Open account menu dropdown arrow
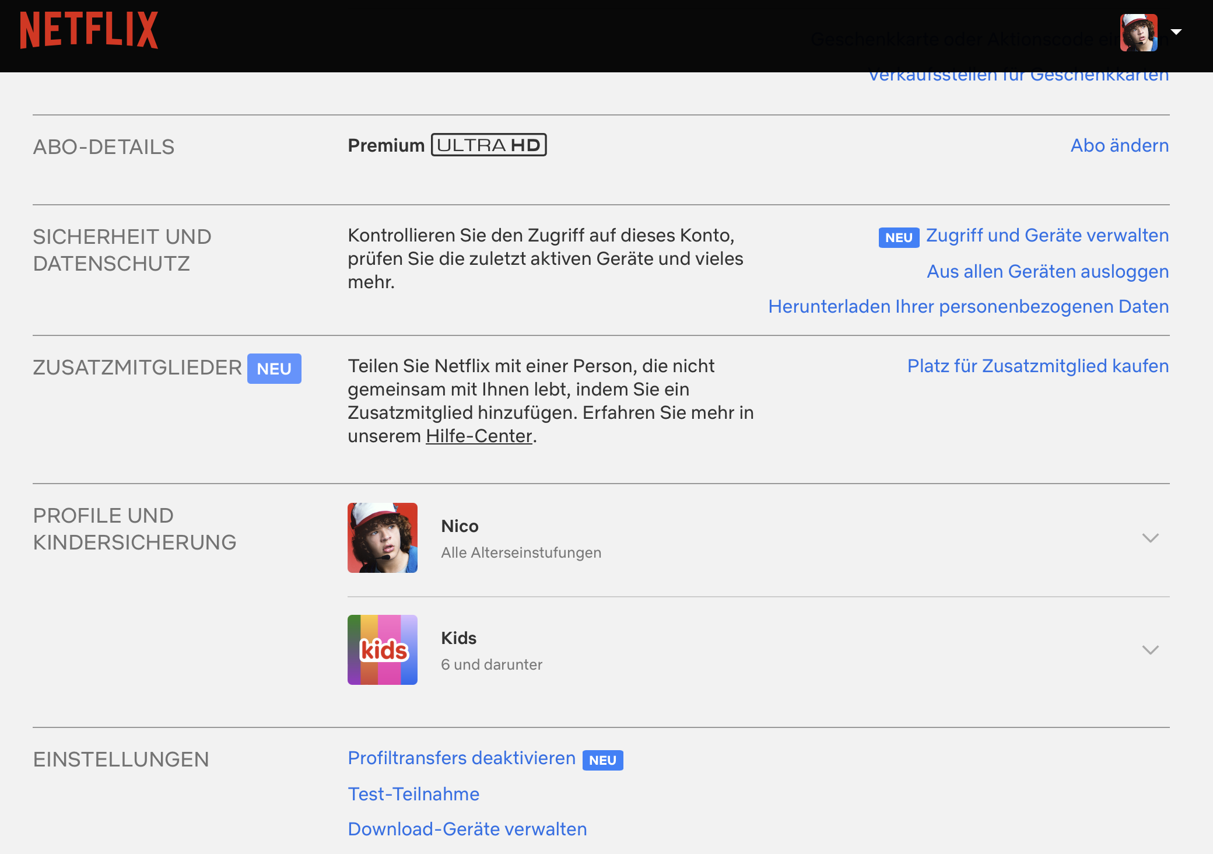1213x854 pixels. pyautogui.click(x=1176, y=32)
